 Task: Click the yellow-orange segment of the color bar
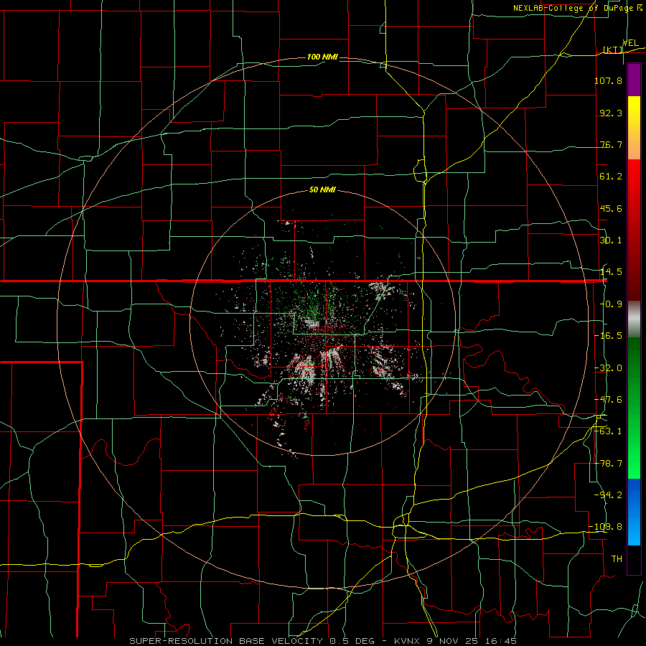(x=634, y=128)
